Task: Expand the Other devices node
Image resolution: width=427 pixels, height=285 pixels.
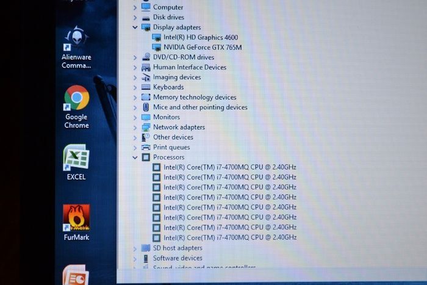Action: point(135,137)
